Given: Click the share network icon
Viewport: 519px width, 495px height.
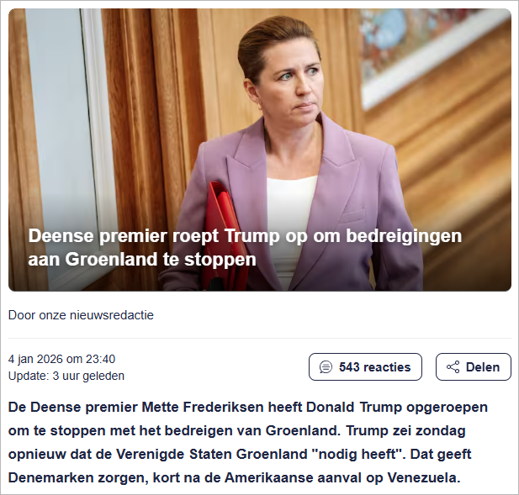Looking at the screenshot, I should click(453, 367).
